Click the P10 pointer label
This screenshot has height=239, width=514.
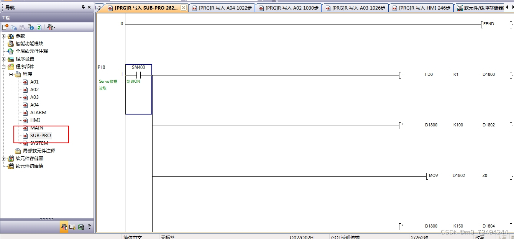[x=101, y=67]
